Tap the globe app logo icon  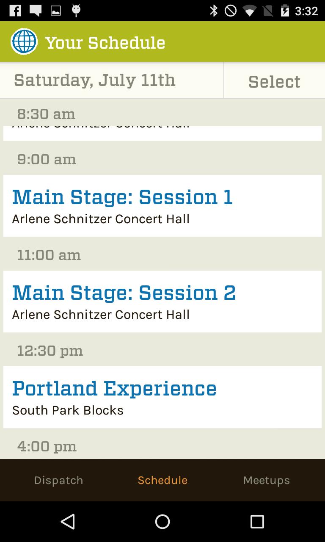click(24, 41)
